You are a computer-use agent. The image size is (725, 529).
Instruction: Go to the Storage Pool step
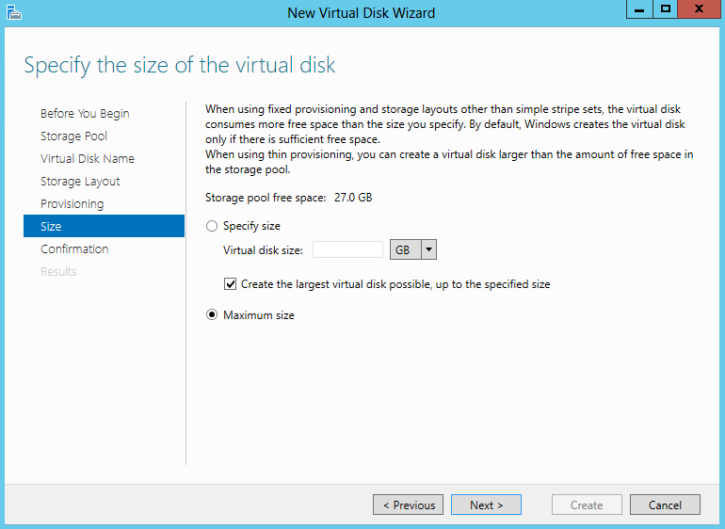click(x=73, y=136)
